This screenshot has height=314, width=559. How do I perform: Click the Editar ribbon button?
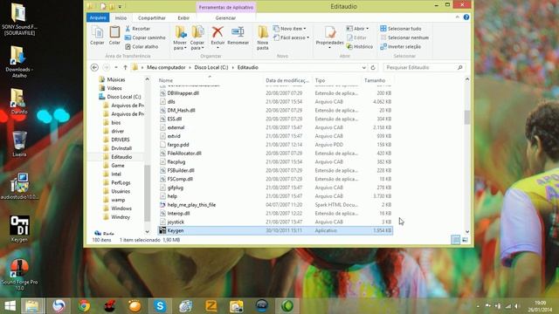click(356, 38)
